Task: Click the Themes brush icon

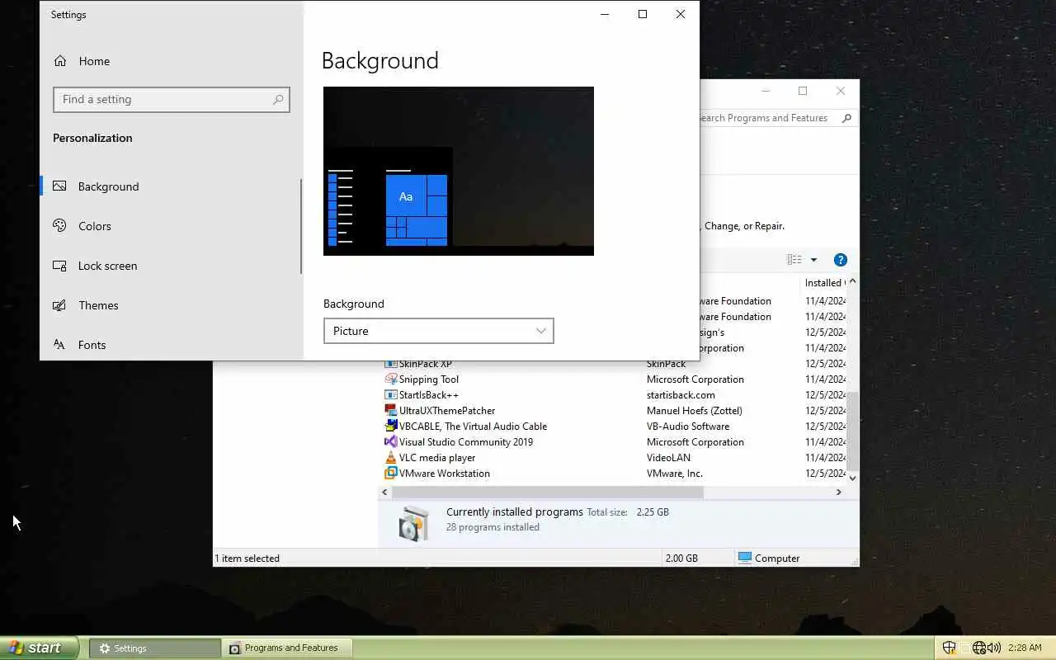Action: [59, 305]
